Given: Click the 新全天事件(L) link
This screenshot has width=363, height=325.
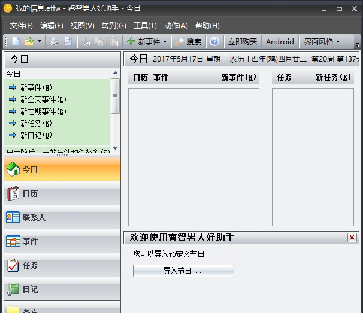Looking at the screenshot, I should point(43,99).
